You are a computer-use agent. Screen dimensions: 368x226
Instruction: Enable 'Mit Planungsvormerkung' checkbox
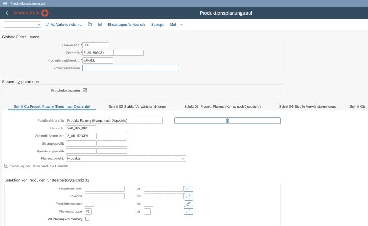click(x=87, y=219)
